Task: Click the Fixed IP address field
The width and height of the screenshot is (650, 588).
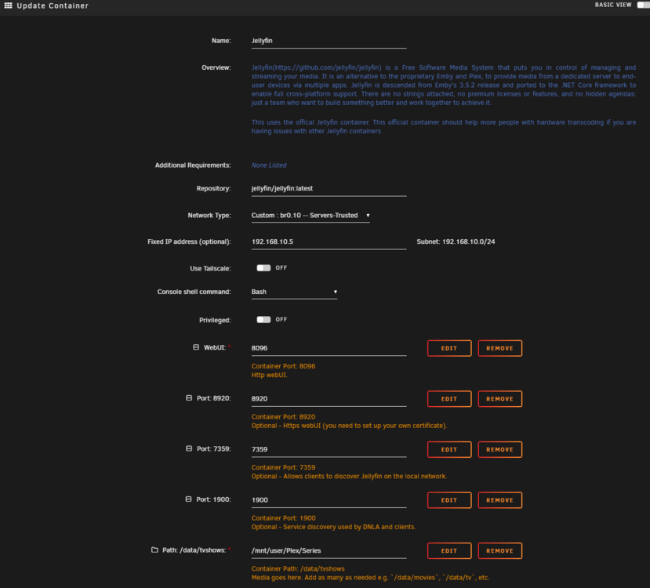Action: [329, 241]
